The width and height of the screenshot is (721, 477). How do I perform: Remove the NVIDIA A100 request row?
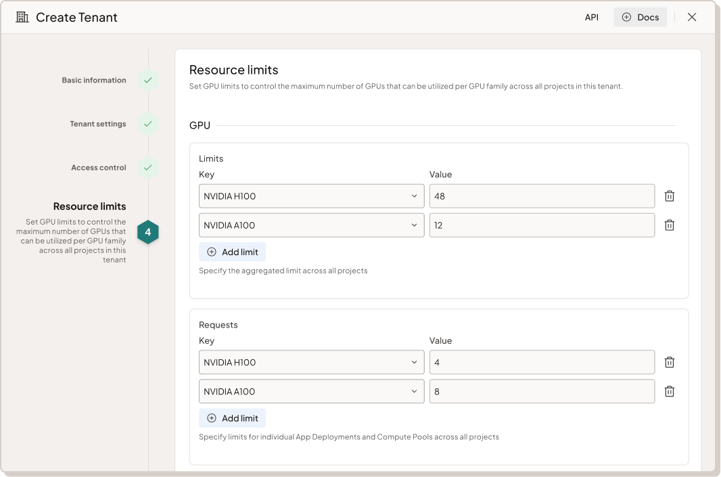tap(670, 392)
